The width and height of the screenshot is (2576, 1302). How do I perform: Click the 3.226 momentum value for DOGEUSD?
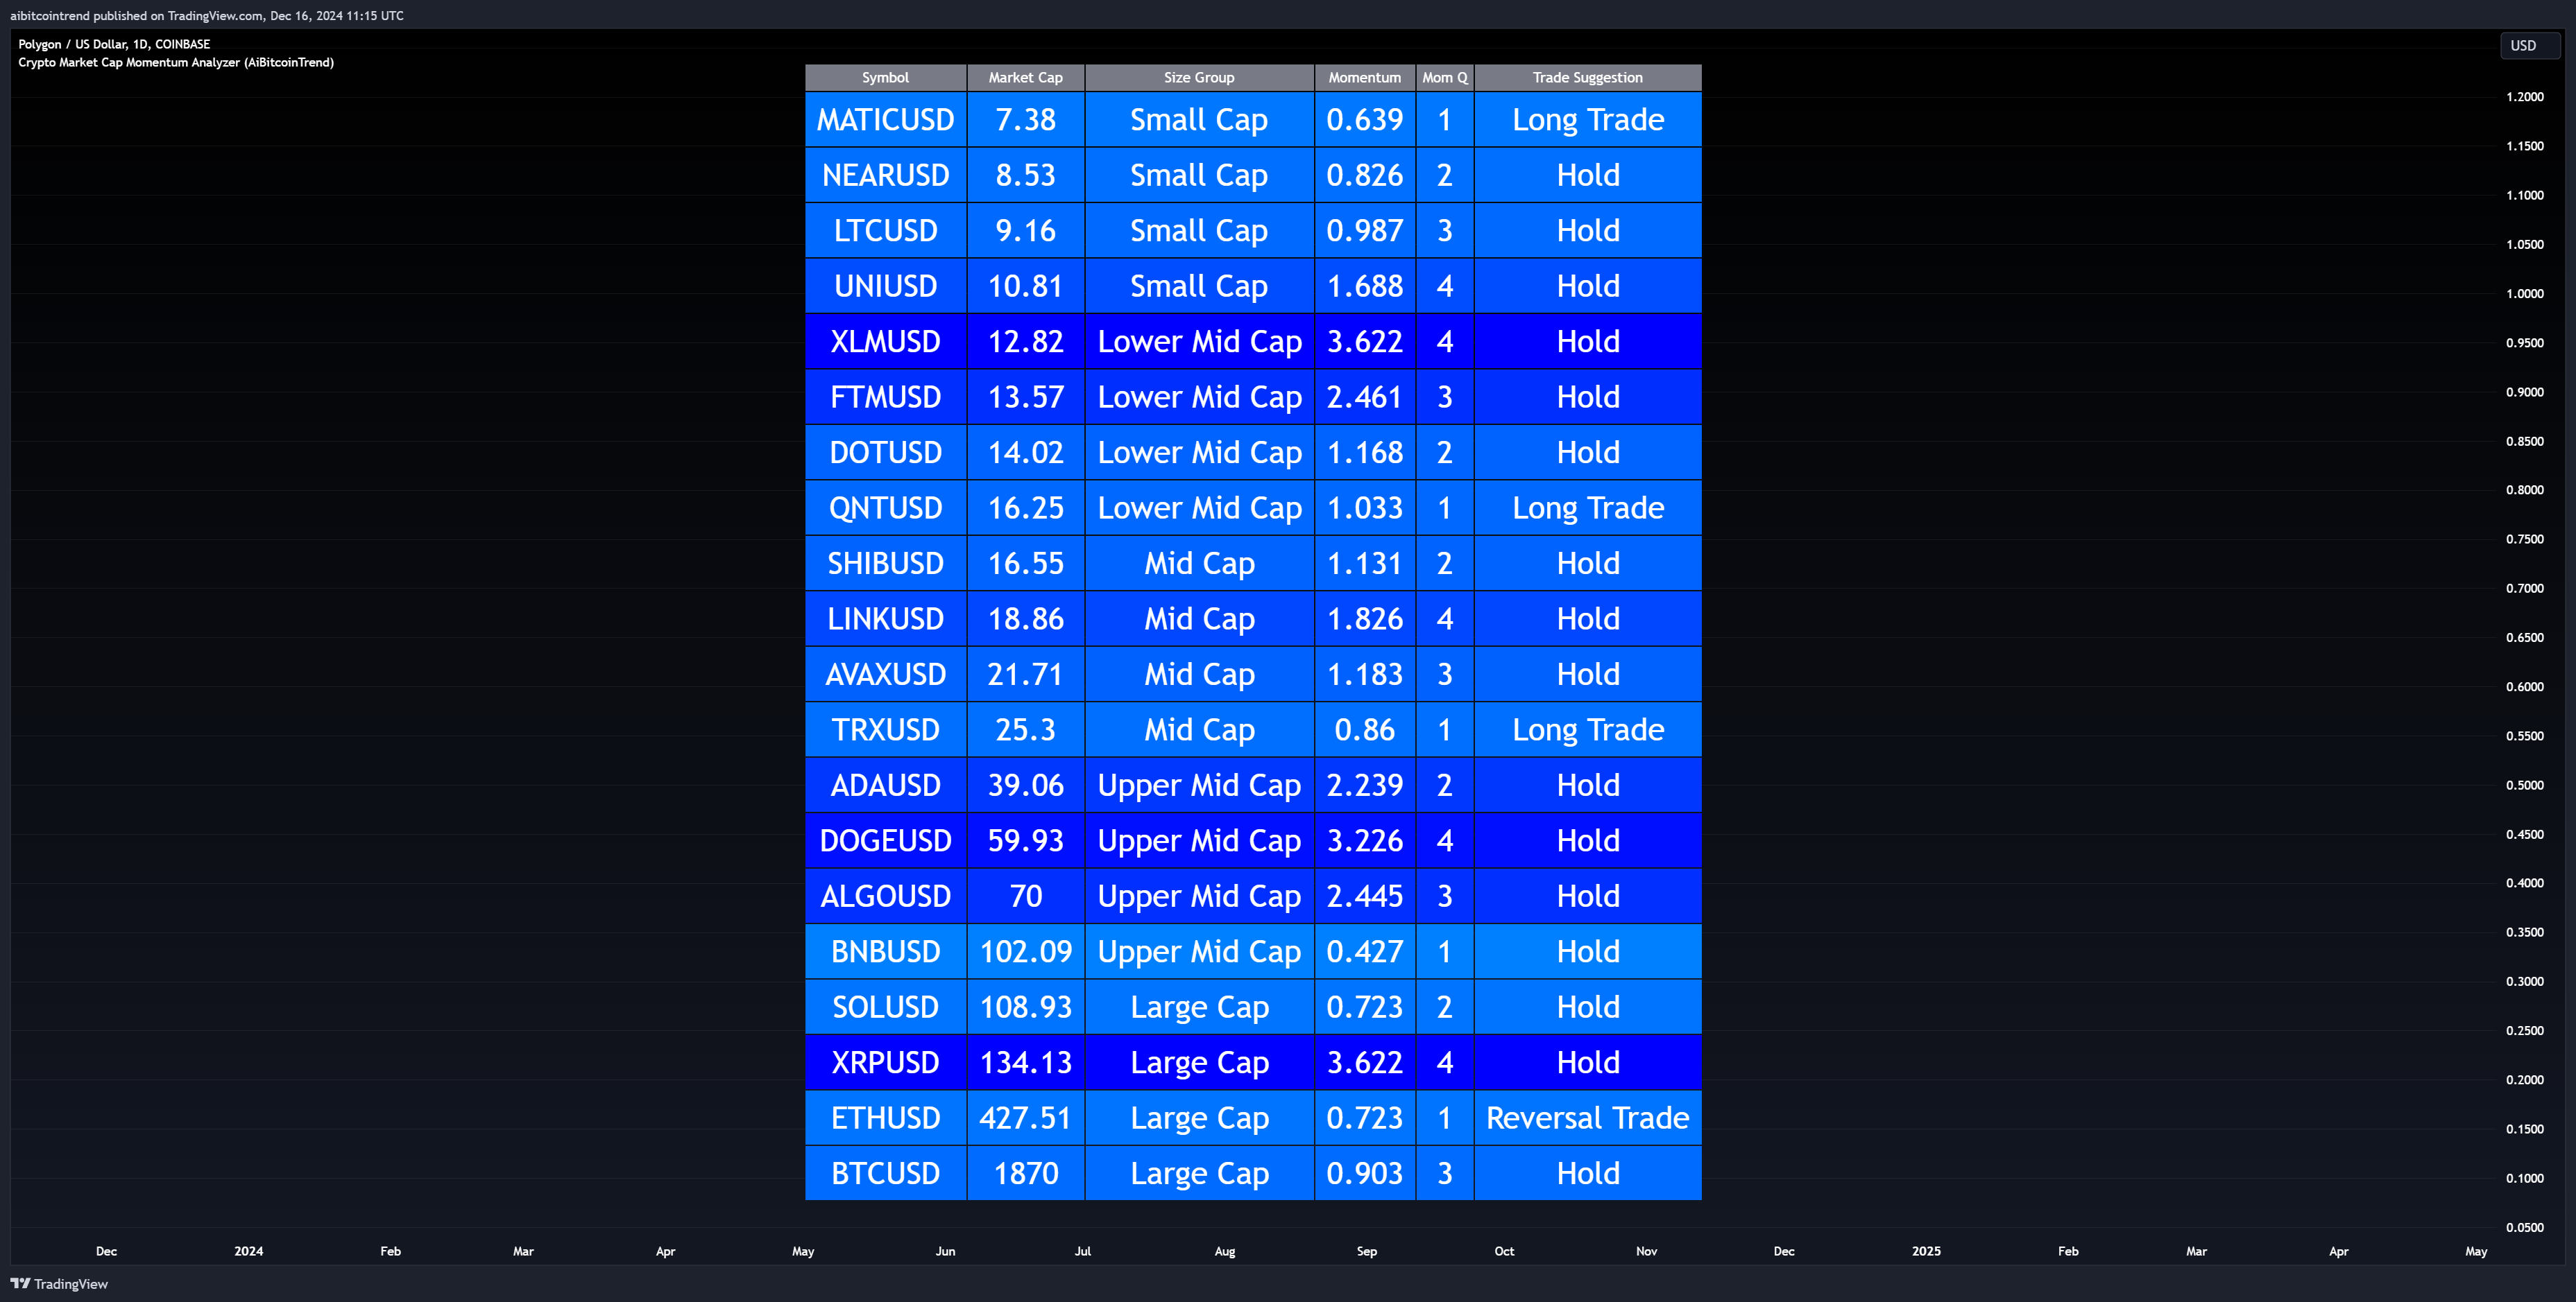[1365, 840]
